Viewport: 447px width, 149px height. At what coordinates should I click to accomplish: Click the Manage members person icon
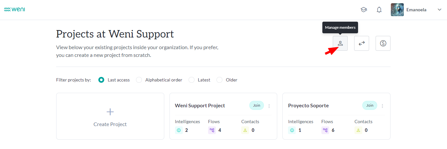coord(340,43)
